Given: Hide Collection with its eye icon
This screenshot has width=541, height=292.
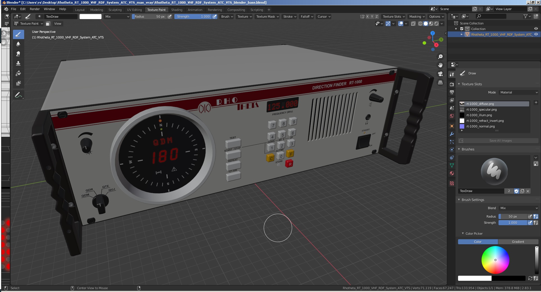Looking at the screenshot, I should [536, 29].
